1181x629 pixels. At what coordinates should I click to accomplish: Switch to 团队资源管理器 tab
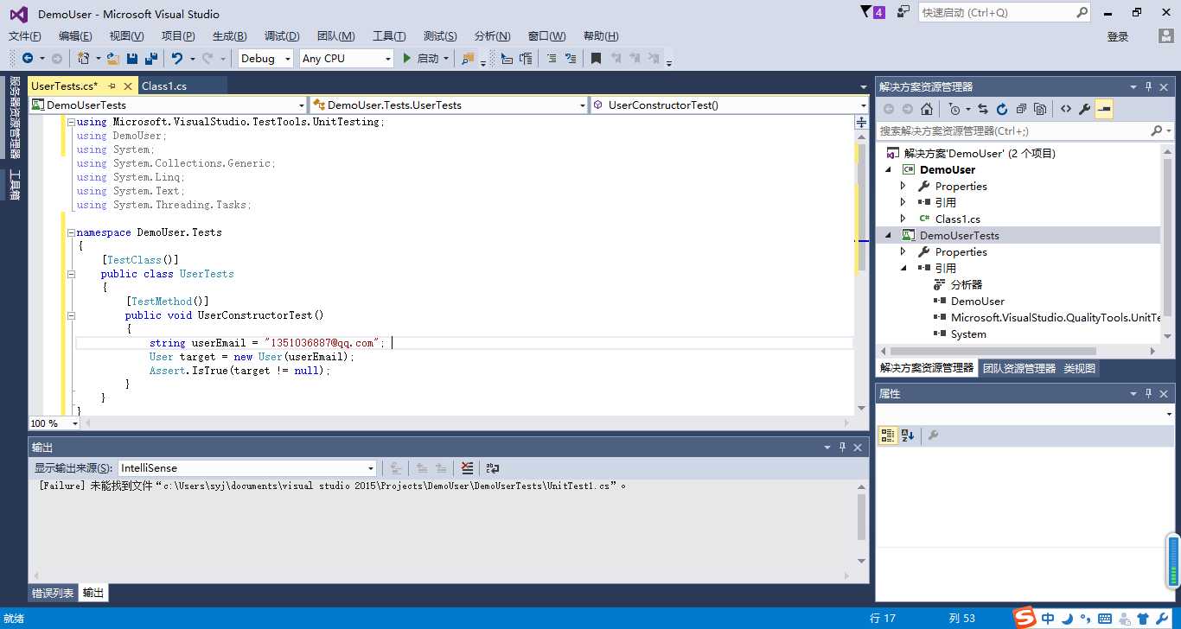[1019, 368]
